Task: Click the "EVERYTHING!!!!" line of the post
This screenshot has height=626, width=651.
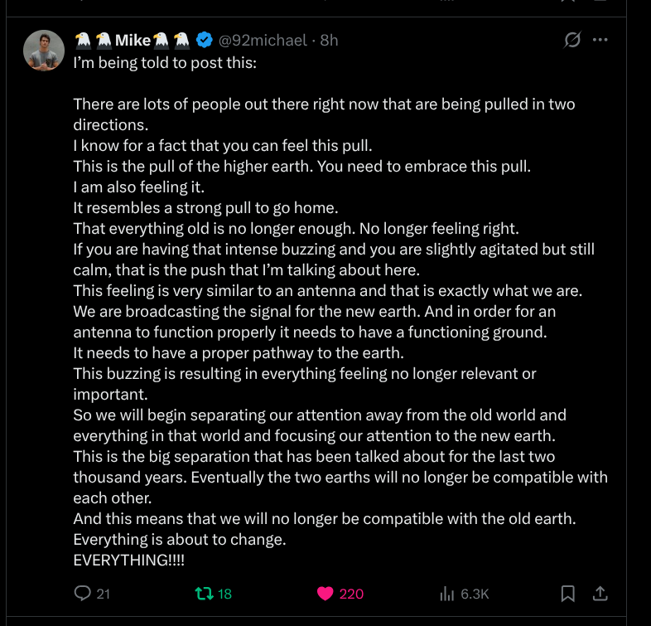Action: pos(128,560)
